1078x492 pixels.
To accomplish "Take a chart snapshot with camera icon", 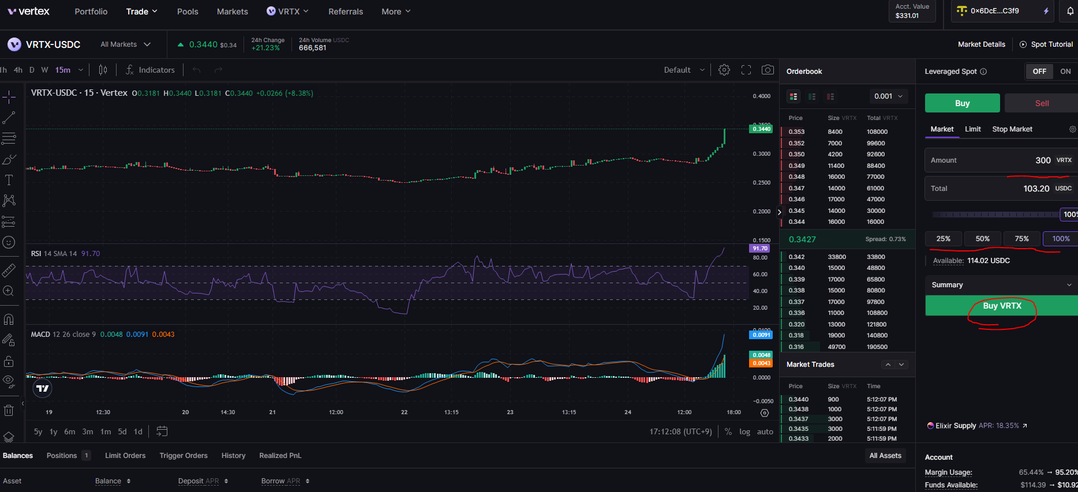I will coord(768,70).
